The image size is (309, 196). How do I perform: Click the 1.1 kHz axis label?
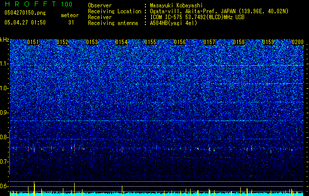(4, 64)
